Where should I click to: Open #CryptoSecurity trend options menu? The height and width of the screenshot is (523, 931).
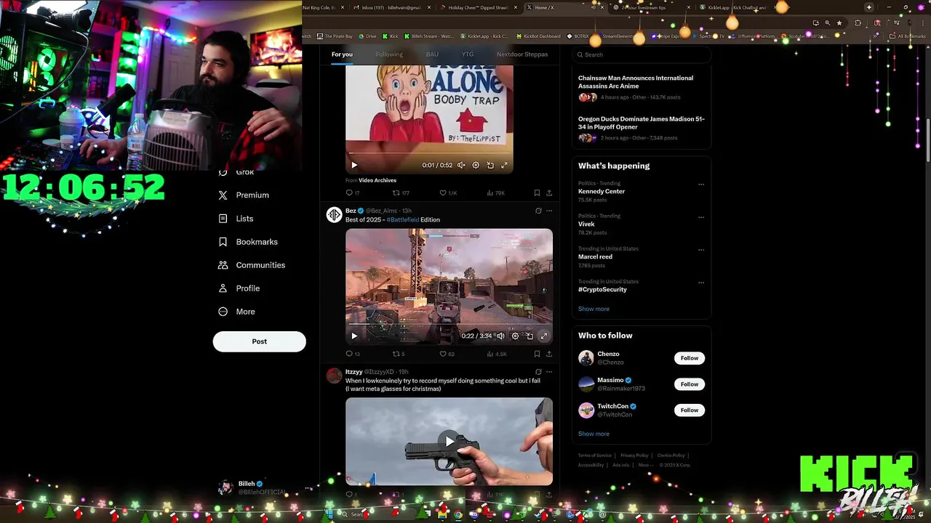click(701, 283)
